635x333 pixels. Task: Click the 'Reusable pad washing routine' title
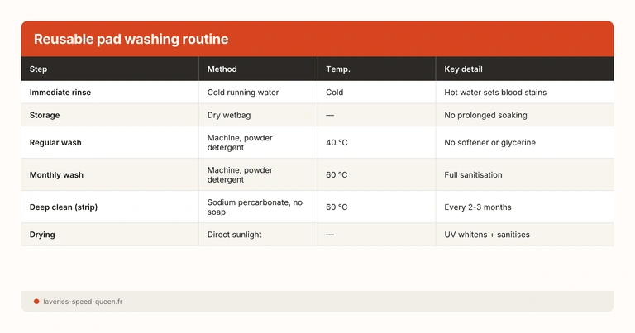(131, 39)
